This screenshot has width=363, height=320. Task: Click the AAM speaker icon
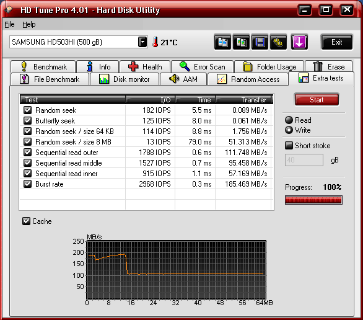[174, 79]
